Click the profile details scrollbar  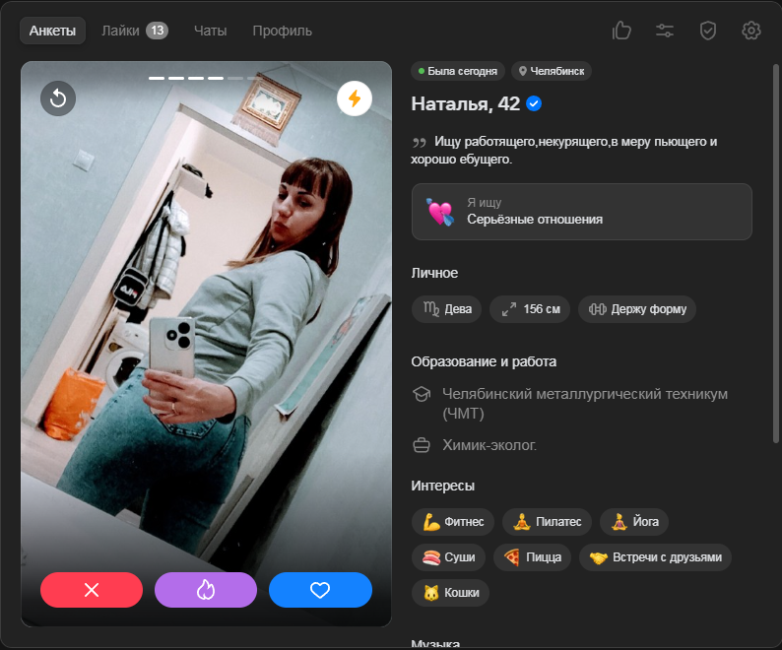[x=775, y=253]
